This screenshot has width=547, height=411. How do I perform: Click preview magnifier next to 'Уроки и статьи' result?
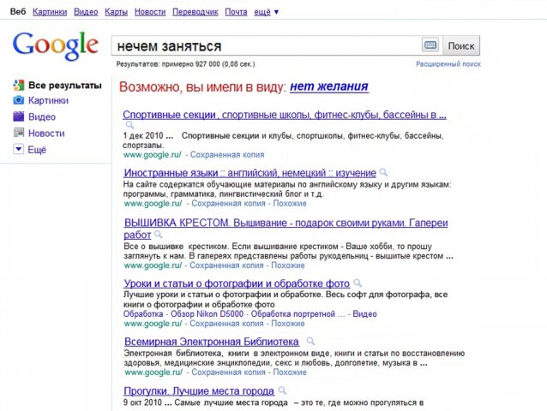pos(358,283)
